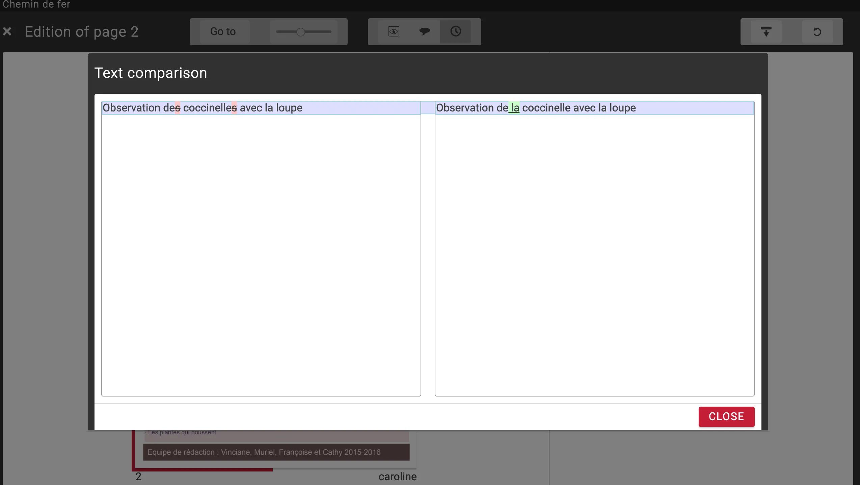Click inserted green 'la' highlight
Image resolution: width=860 pixels, height=485 pixels.
click(x=514, y=108)
